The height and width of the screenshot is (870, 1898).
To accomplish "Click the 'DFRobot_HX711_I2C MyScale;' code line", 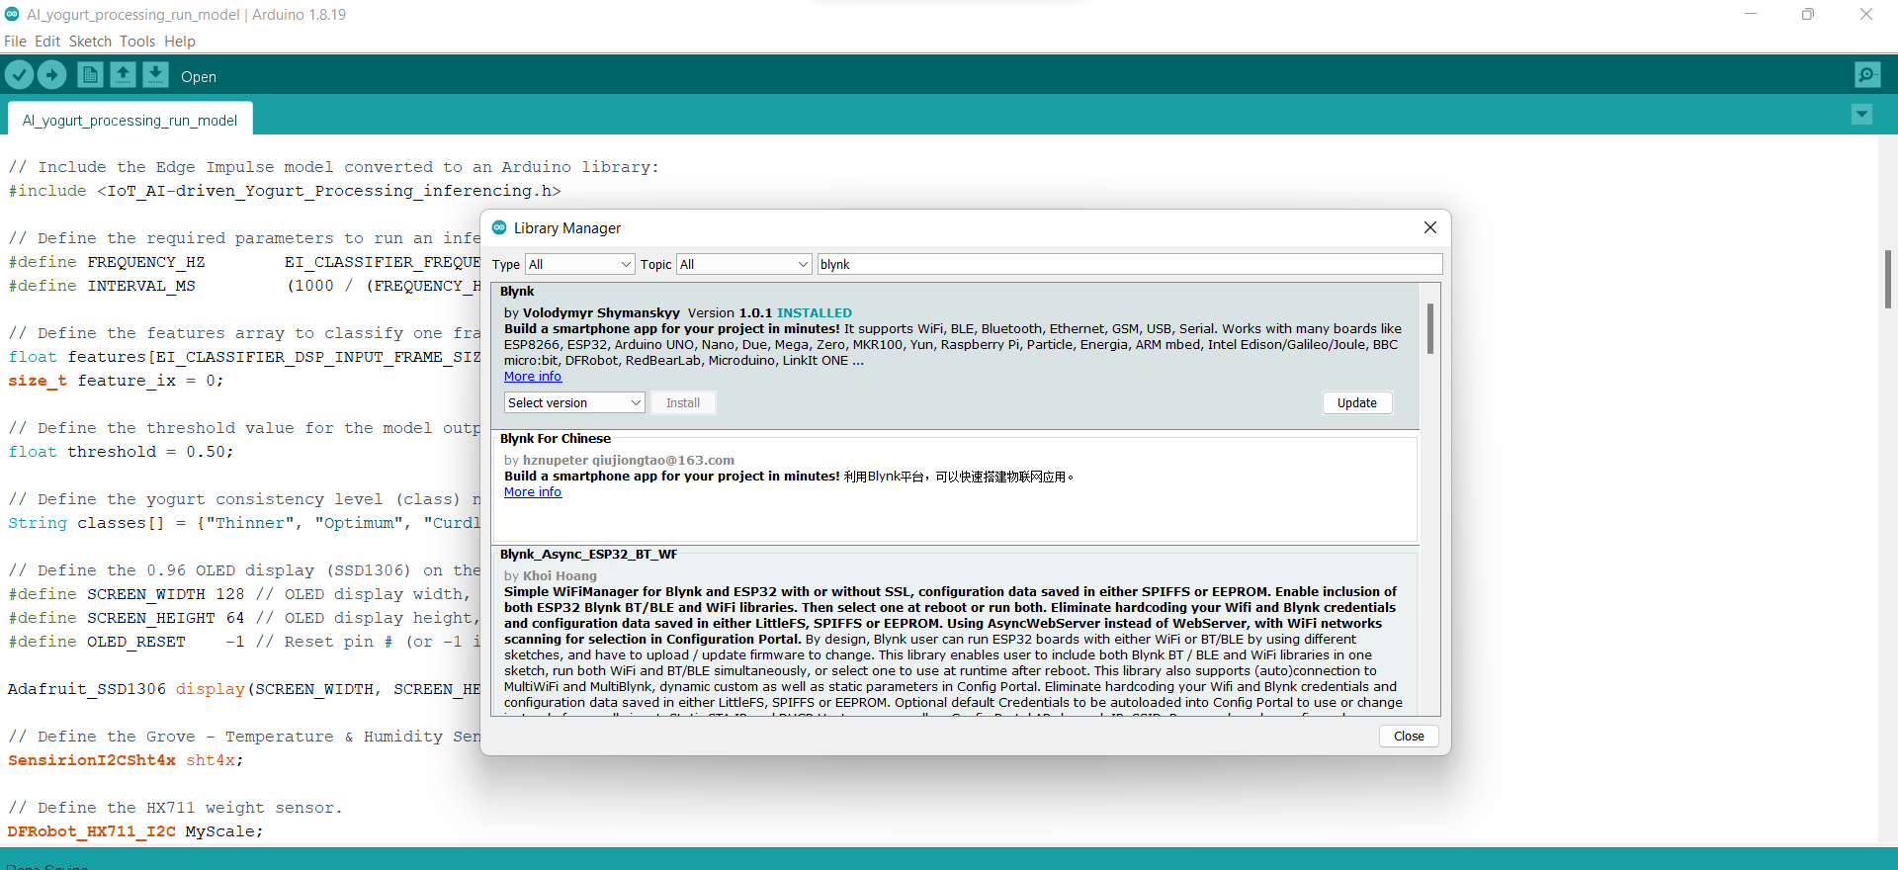I will (x=135, y=831).
